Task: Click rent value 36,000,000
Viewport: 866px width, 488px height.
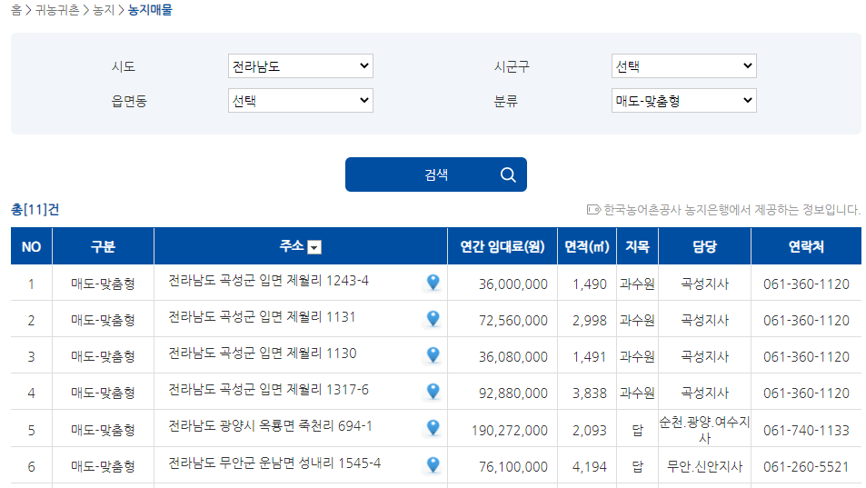Action: 513,284
